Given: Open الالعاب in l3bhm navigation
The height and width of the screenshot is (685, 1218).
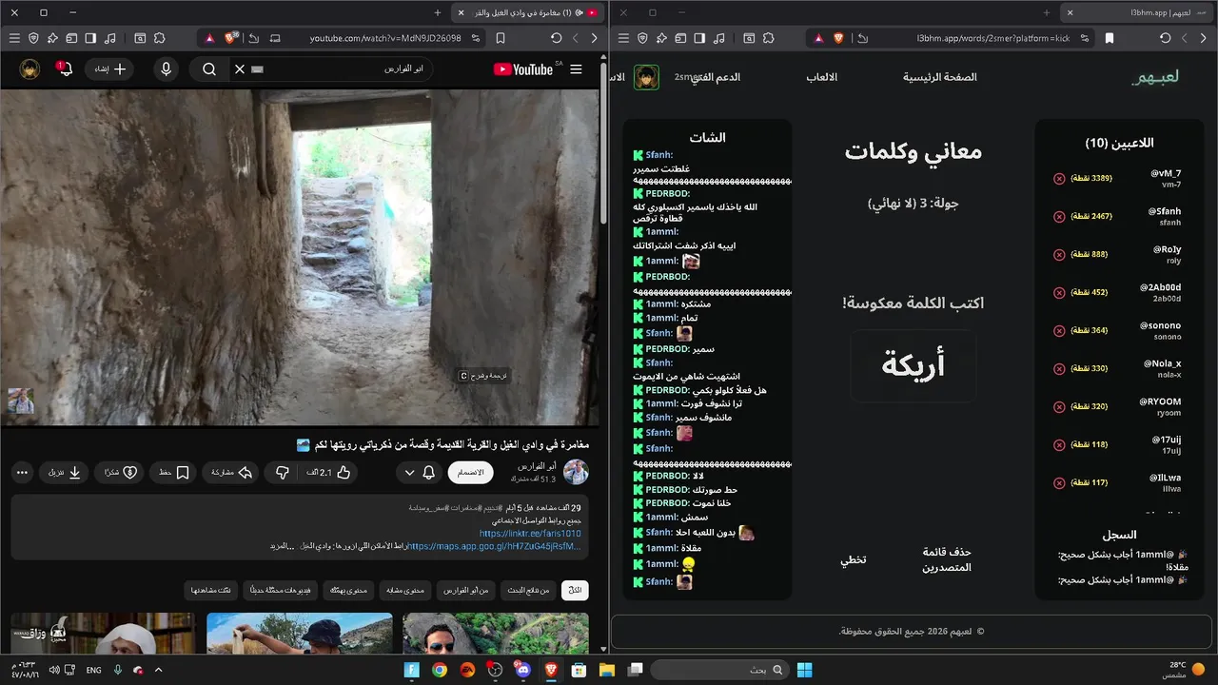Looking at the screenshot, I should tap(822, 77).
